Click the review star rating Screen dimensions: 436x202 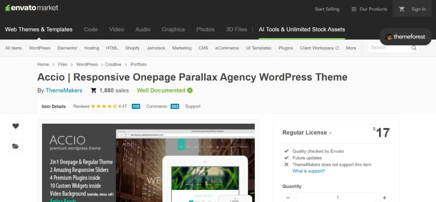point(104,106)
